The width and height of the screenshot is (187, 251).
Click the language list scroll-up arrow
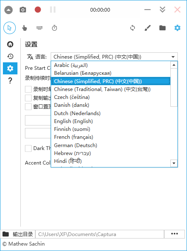click(174, 65)
